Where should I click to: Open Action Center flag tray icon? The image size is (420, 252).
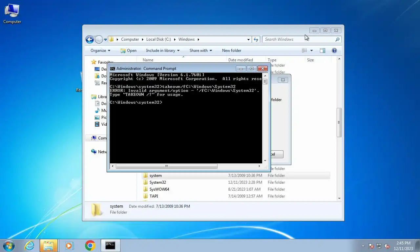click(371, 246)
